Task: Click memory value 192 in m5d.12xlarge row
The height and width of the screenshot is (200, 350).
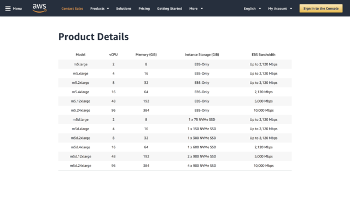Action: tap(146, 156)
